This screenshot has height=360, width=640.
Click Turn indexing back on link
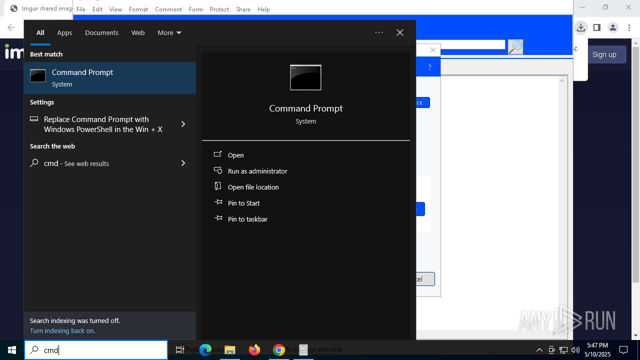62,330
